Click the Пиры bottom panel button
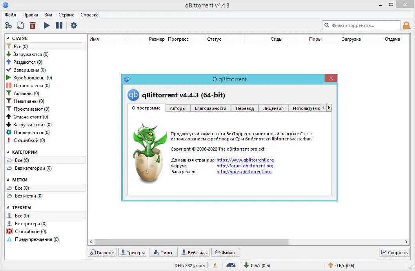415x271 pixels. [163, 253]
